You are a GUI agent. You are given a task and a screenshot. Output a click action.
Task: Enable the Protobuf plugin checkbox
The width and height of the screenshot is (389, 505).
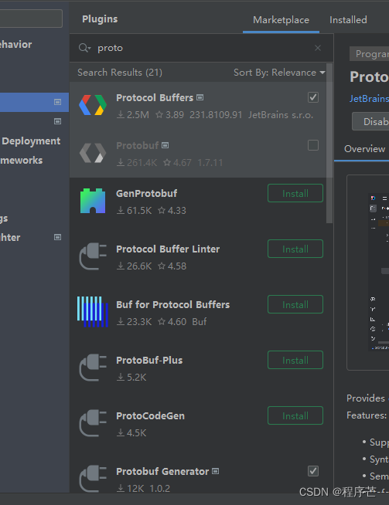tap(313, 145)
